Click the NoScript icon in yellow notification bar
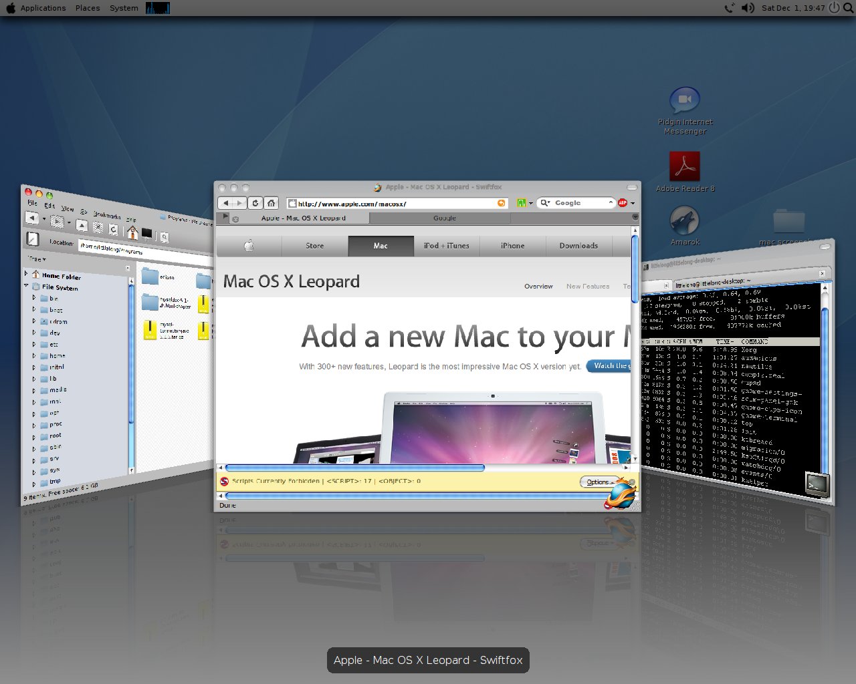This screenshot has width=856, height=684. (x=225, y=482)
